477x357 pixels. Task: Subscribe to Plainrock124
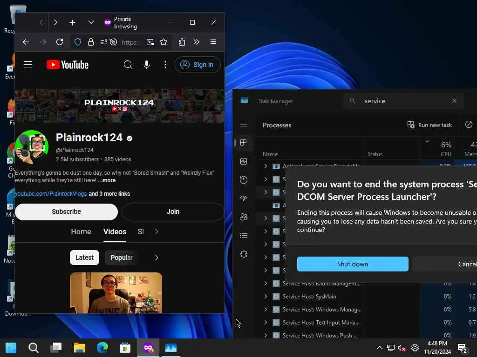click(66, 212)
